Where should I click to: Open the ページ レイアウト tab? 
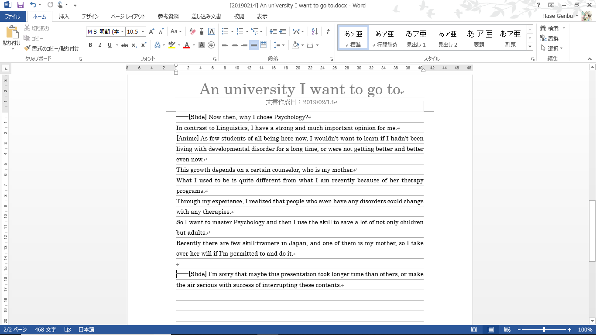click(x=128, y=17)
